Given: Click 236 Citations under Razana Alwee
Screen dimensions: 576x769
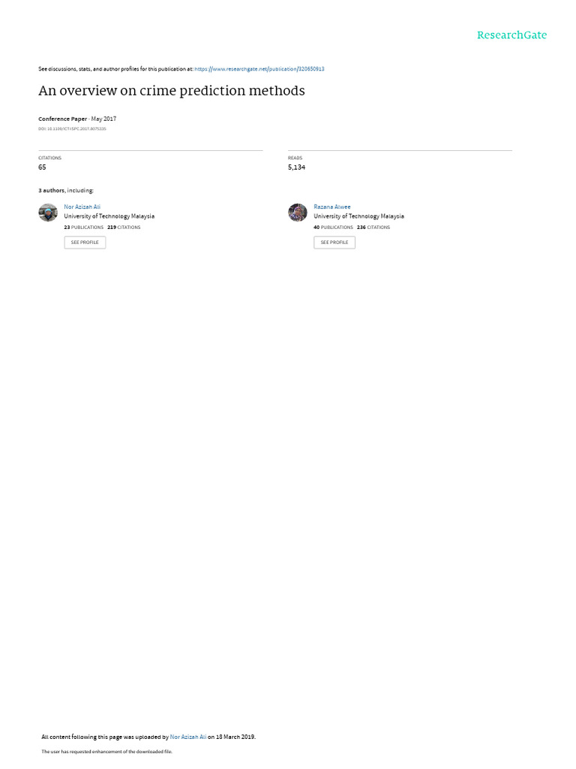Looking at the screenshot, I should coord(373,228).
